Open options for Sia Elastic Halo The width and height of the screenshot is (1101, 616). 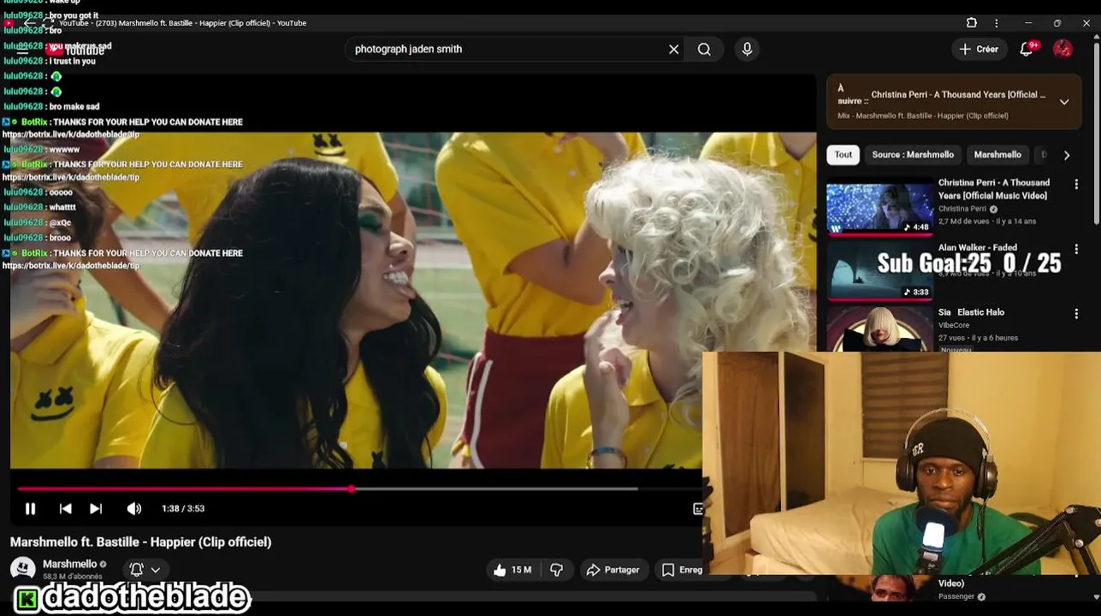click(1076, 314)
